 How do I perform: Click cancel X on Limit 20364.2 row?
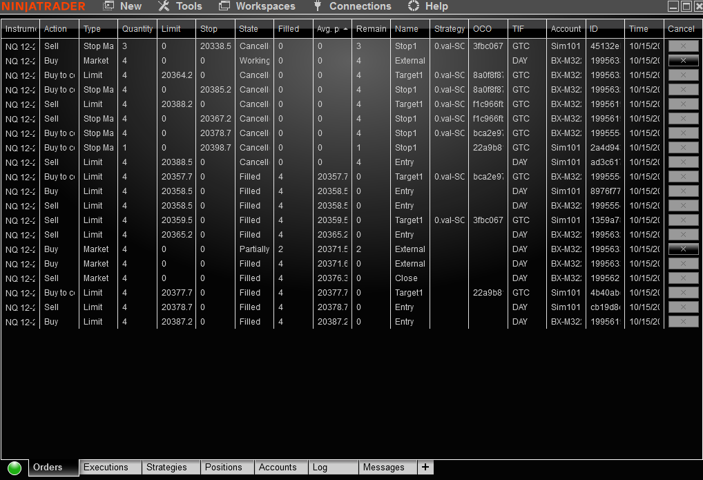pos(683,75)
